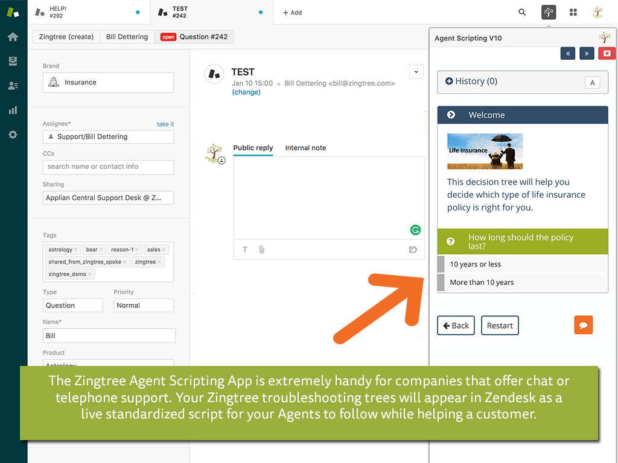Click the 'take it' assignee link

[165, 124]
